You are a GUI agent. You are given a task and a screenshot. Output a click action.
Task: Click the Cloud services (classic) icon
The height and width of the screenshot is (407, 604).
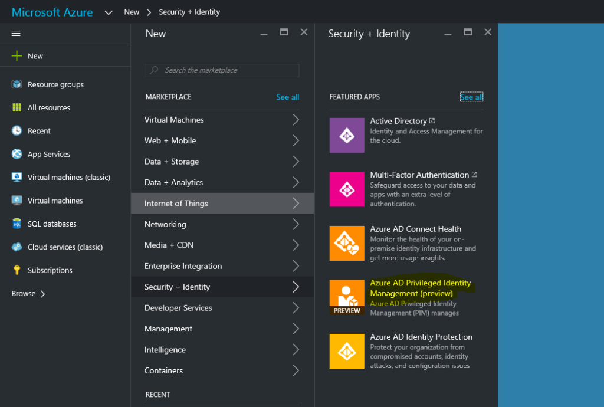(x=18, y=247)
